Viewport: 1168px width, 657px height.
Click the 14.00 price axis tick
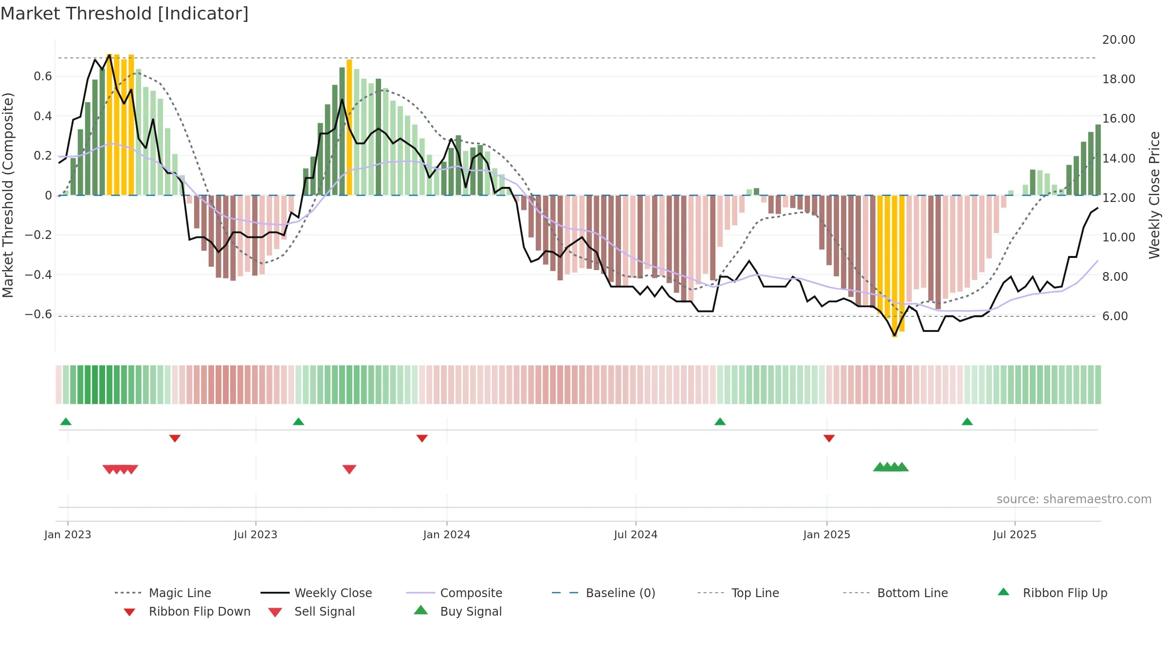(1119, 158)
